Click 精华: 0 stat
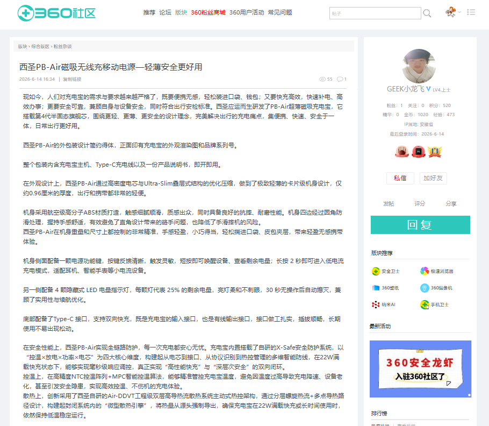The image size is (489, 426). pos(391,115)
